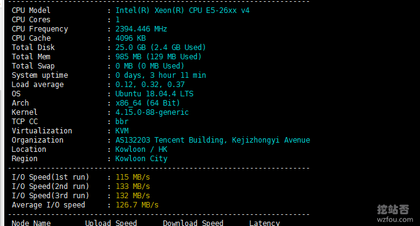Click the Average I/O speed label
This screenshot has height=226, width=420.
point(48,205)
